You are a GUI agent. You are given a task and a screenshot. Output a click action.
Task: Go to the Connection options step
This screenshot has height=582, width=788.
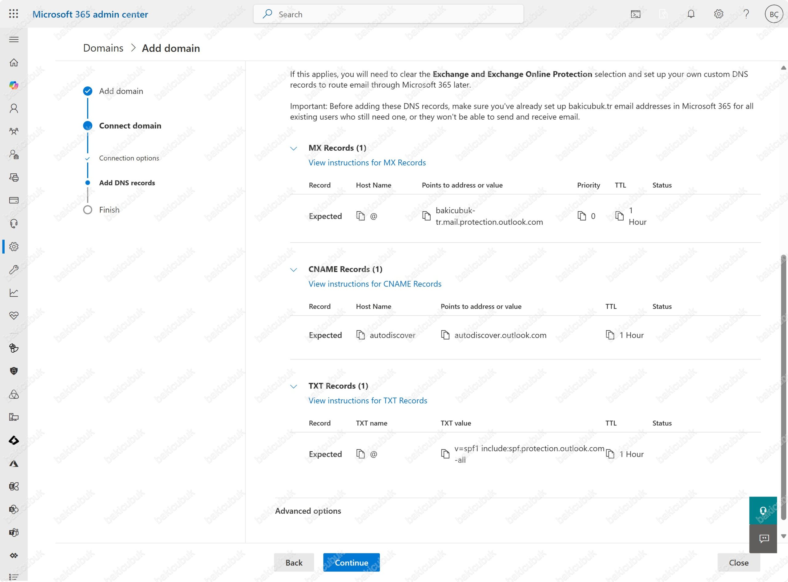(129, 158)
